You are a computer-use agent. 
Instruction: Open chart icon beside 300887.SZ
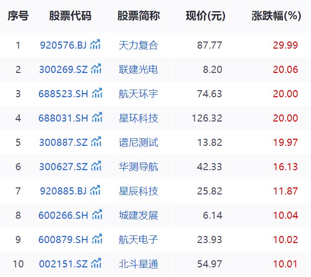[x=96, y=142]
